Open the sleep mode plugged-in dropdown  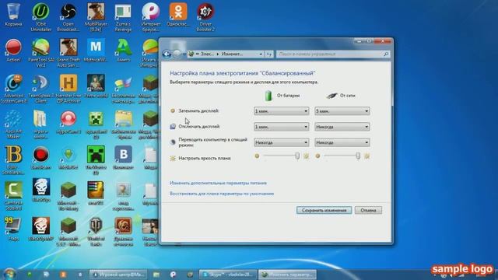(342, 142)
